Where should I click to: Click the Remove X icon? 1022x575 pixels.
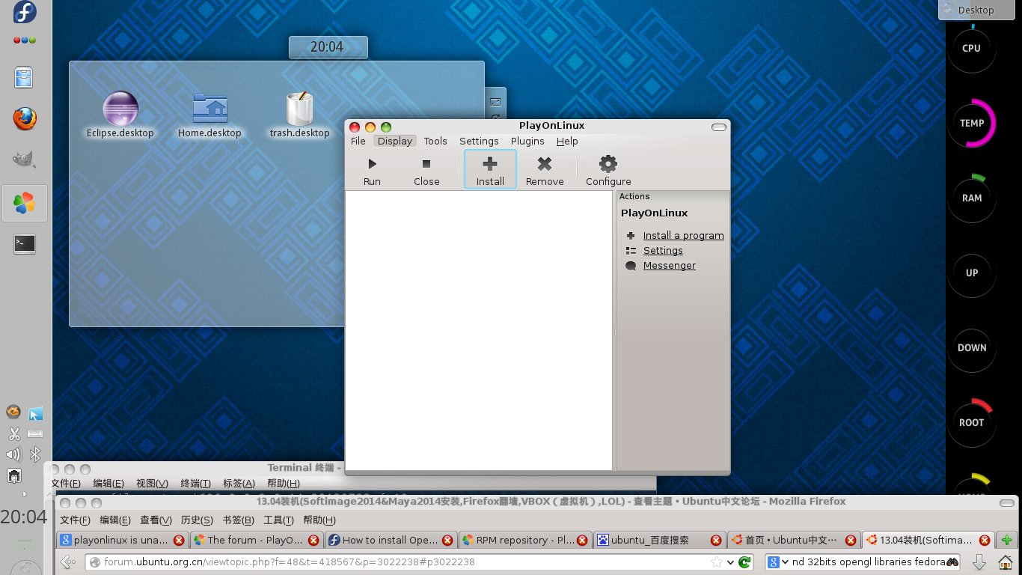(545, 164)
